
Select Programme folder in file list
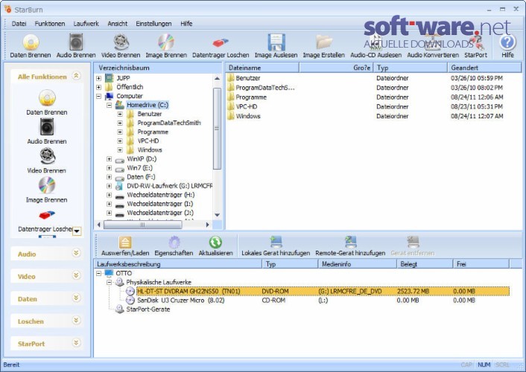(251, 97)
